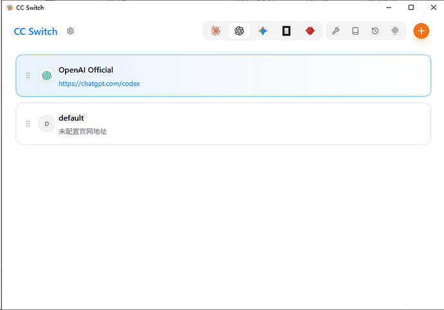
Task: Click the paperclip icon in toolbar
Action: [394, 31]
